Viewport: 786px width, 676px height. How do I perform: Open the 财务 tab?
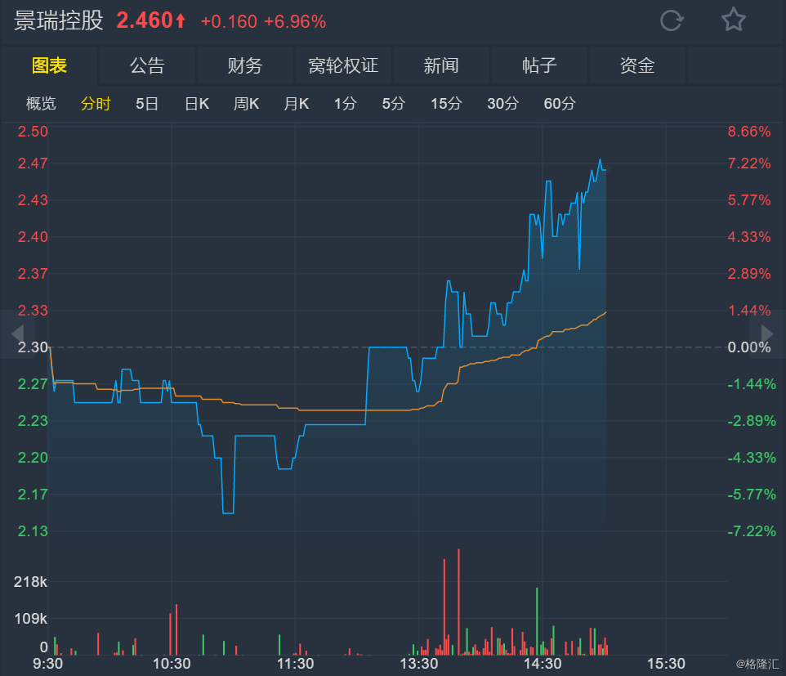pyautogui.click(x=245, y=66)
